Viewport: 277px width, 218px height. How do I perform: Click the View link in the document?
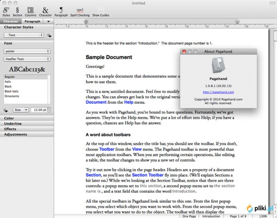click(137, 149)
